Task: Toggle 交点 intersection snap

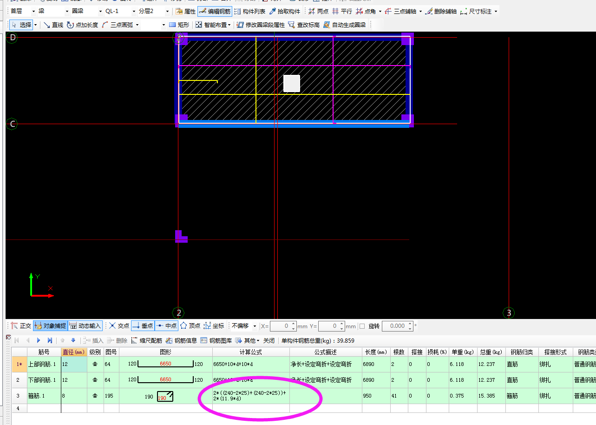Action: [119, 326]
